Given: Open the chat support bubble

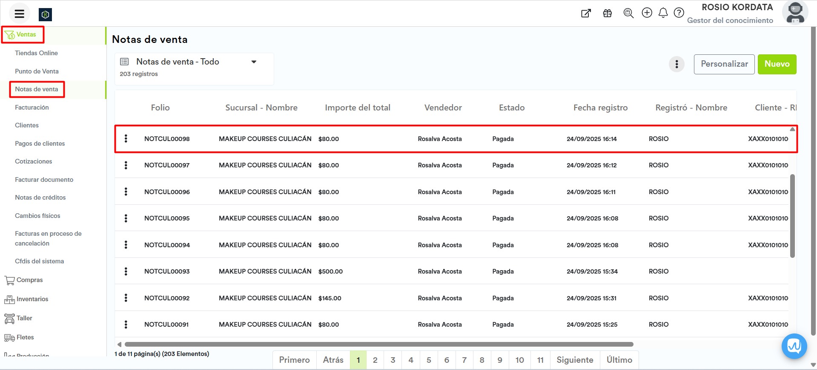Looking at the screenshot, I should (794, 346).
